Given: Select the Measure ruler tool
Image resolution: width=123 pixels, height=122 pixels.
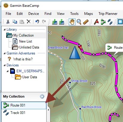Looking at the screenshot, I should point(86,22).
